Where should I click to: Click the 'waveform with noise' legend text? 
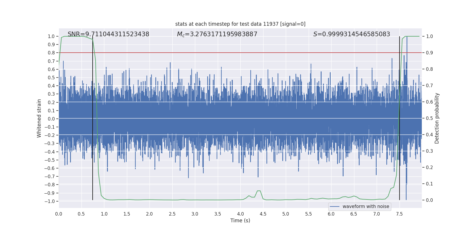(366, 207)
